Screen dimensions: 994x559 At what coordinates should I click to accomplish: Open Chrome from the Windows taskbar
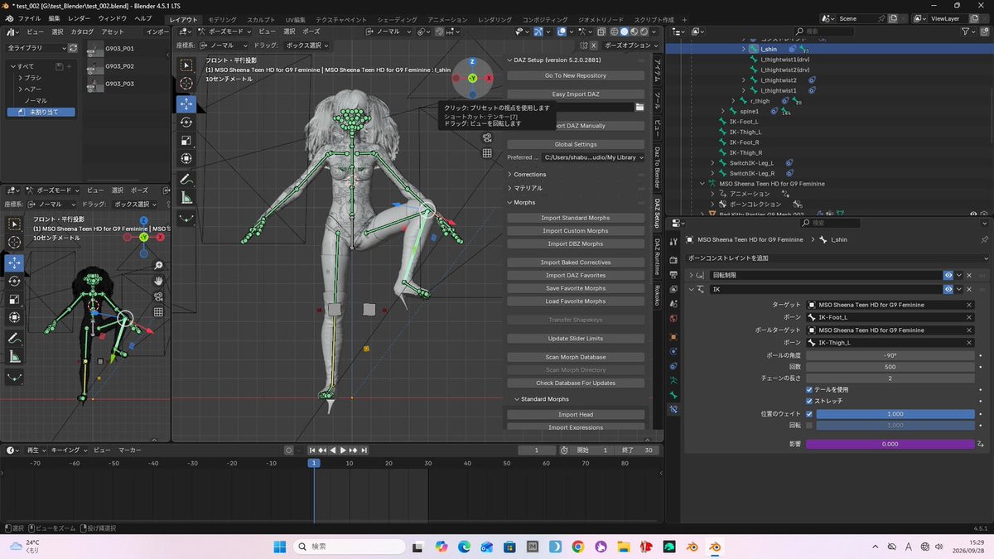(x=577, y=547)
